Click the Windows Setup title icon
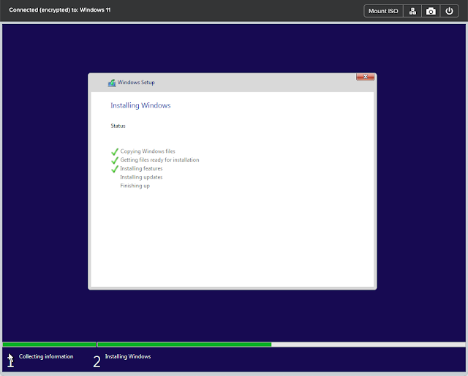 pos(112,83)
